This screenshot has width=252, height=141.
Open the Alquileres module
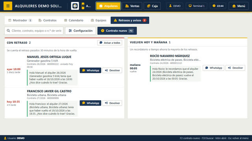(x=108, y=6)
